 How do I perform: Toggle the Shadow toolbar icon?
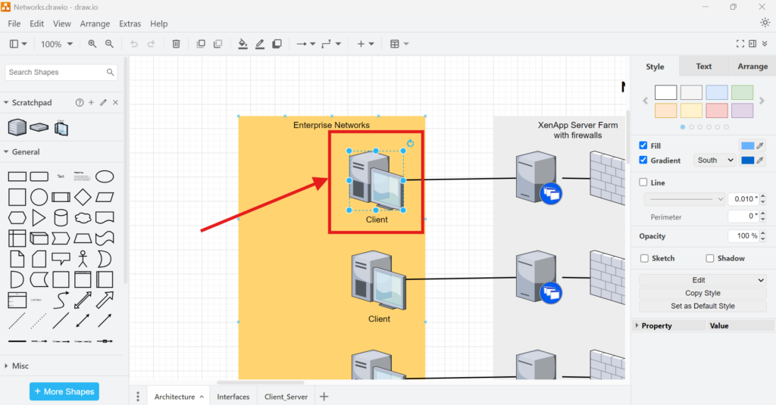tap(277, 44)
